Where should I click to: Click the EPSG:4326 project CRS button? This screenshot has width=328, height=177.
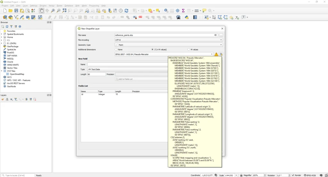(x=310, y=175)
